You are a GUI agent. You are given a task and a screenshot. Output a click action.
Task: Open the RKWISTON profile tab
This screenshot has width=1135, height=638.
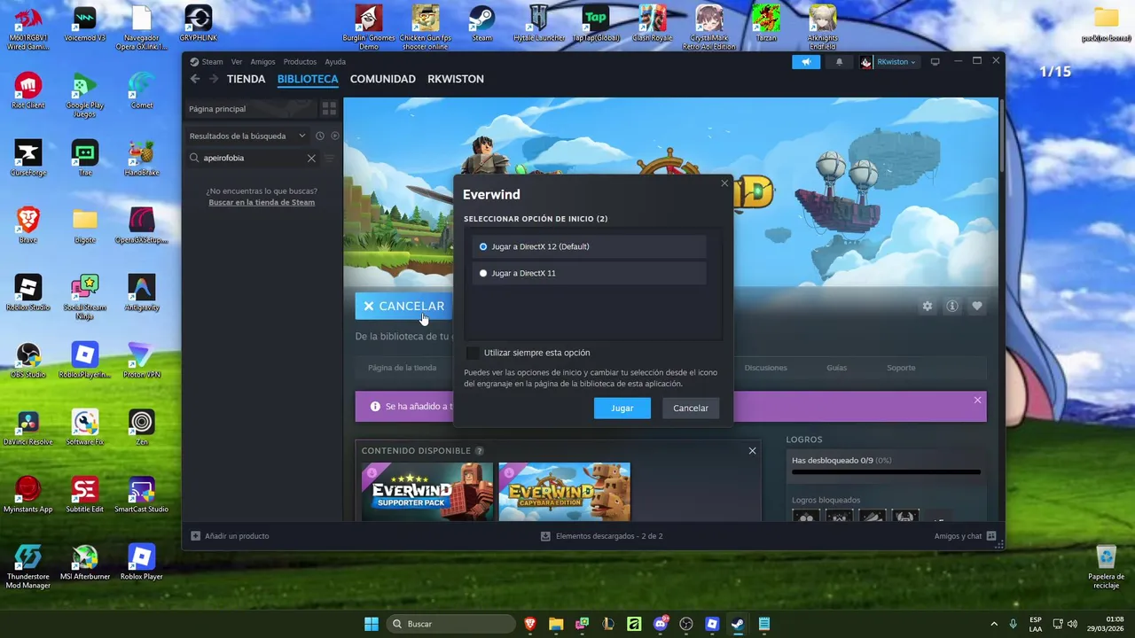point(456,79)
